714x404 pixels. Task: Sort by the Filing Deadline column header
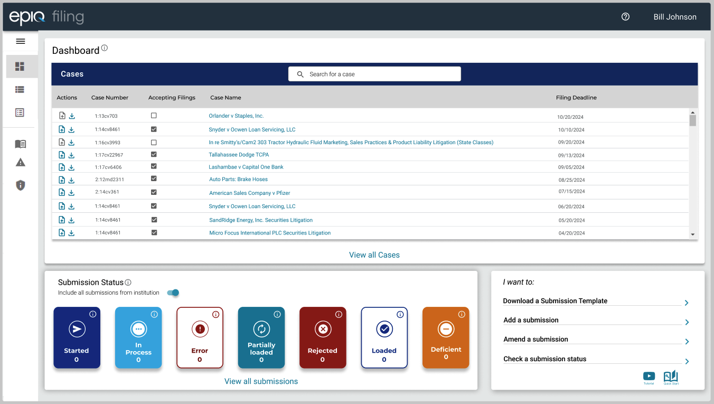click(x=576, y=98)
